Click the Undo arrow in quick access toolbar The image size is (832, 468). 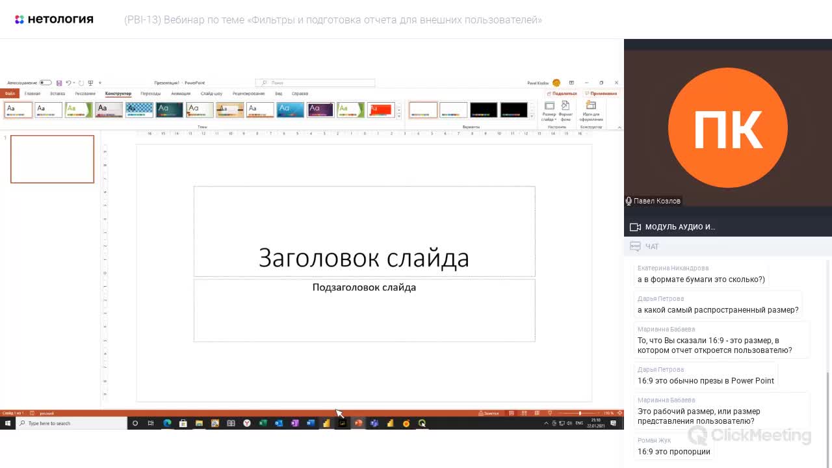pyautogui.click(x=68, y=83)
